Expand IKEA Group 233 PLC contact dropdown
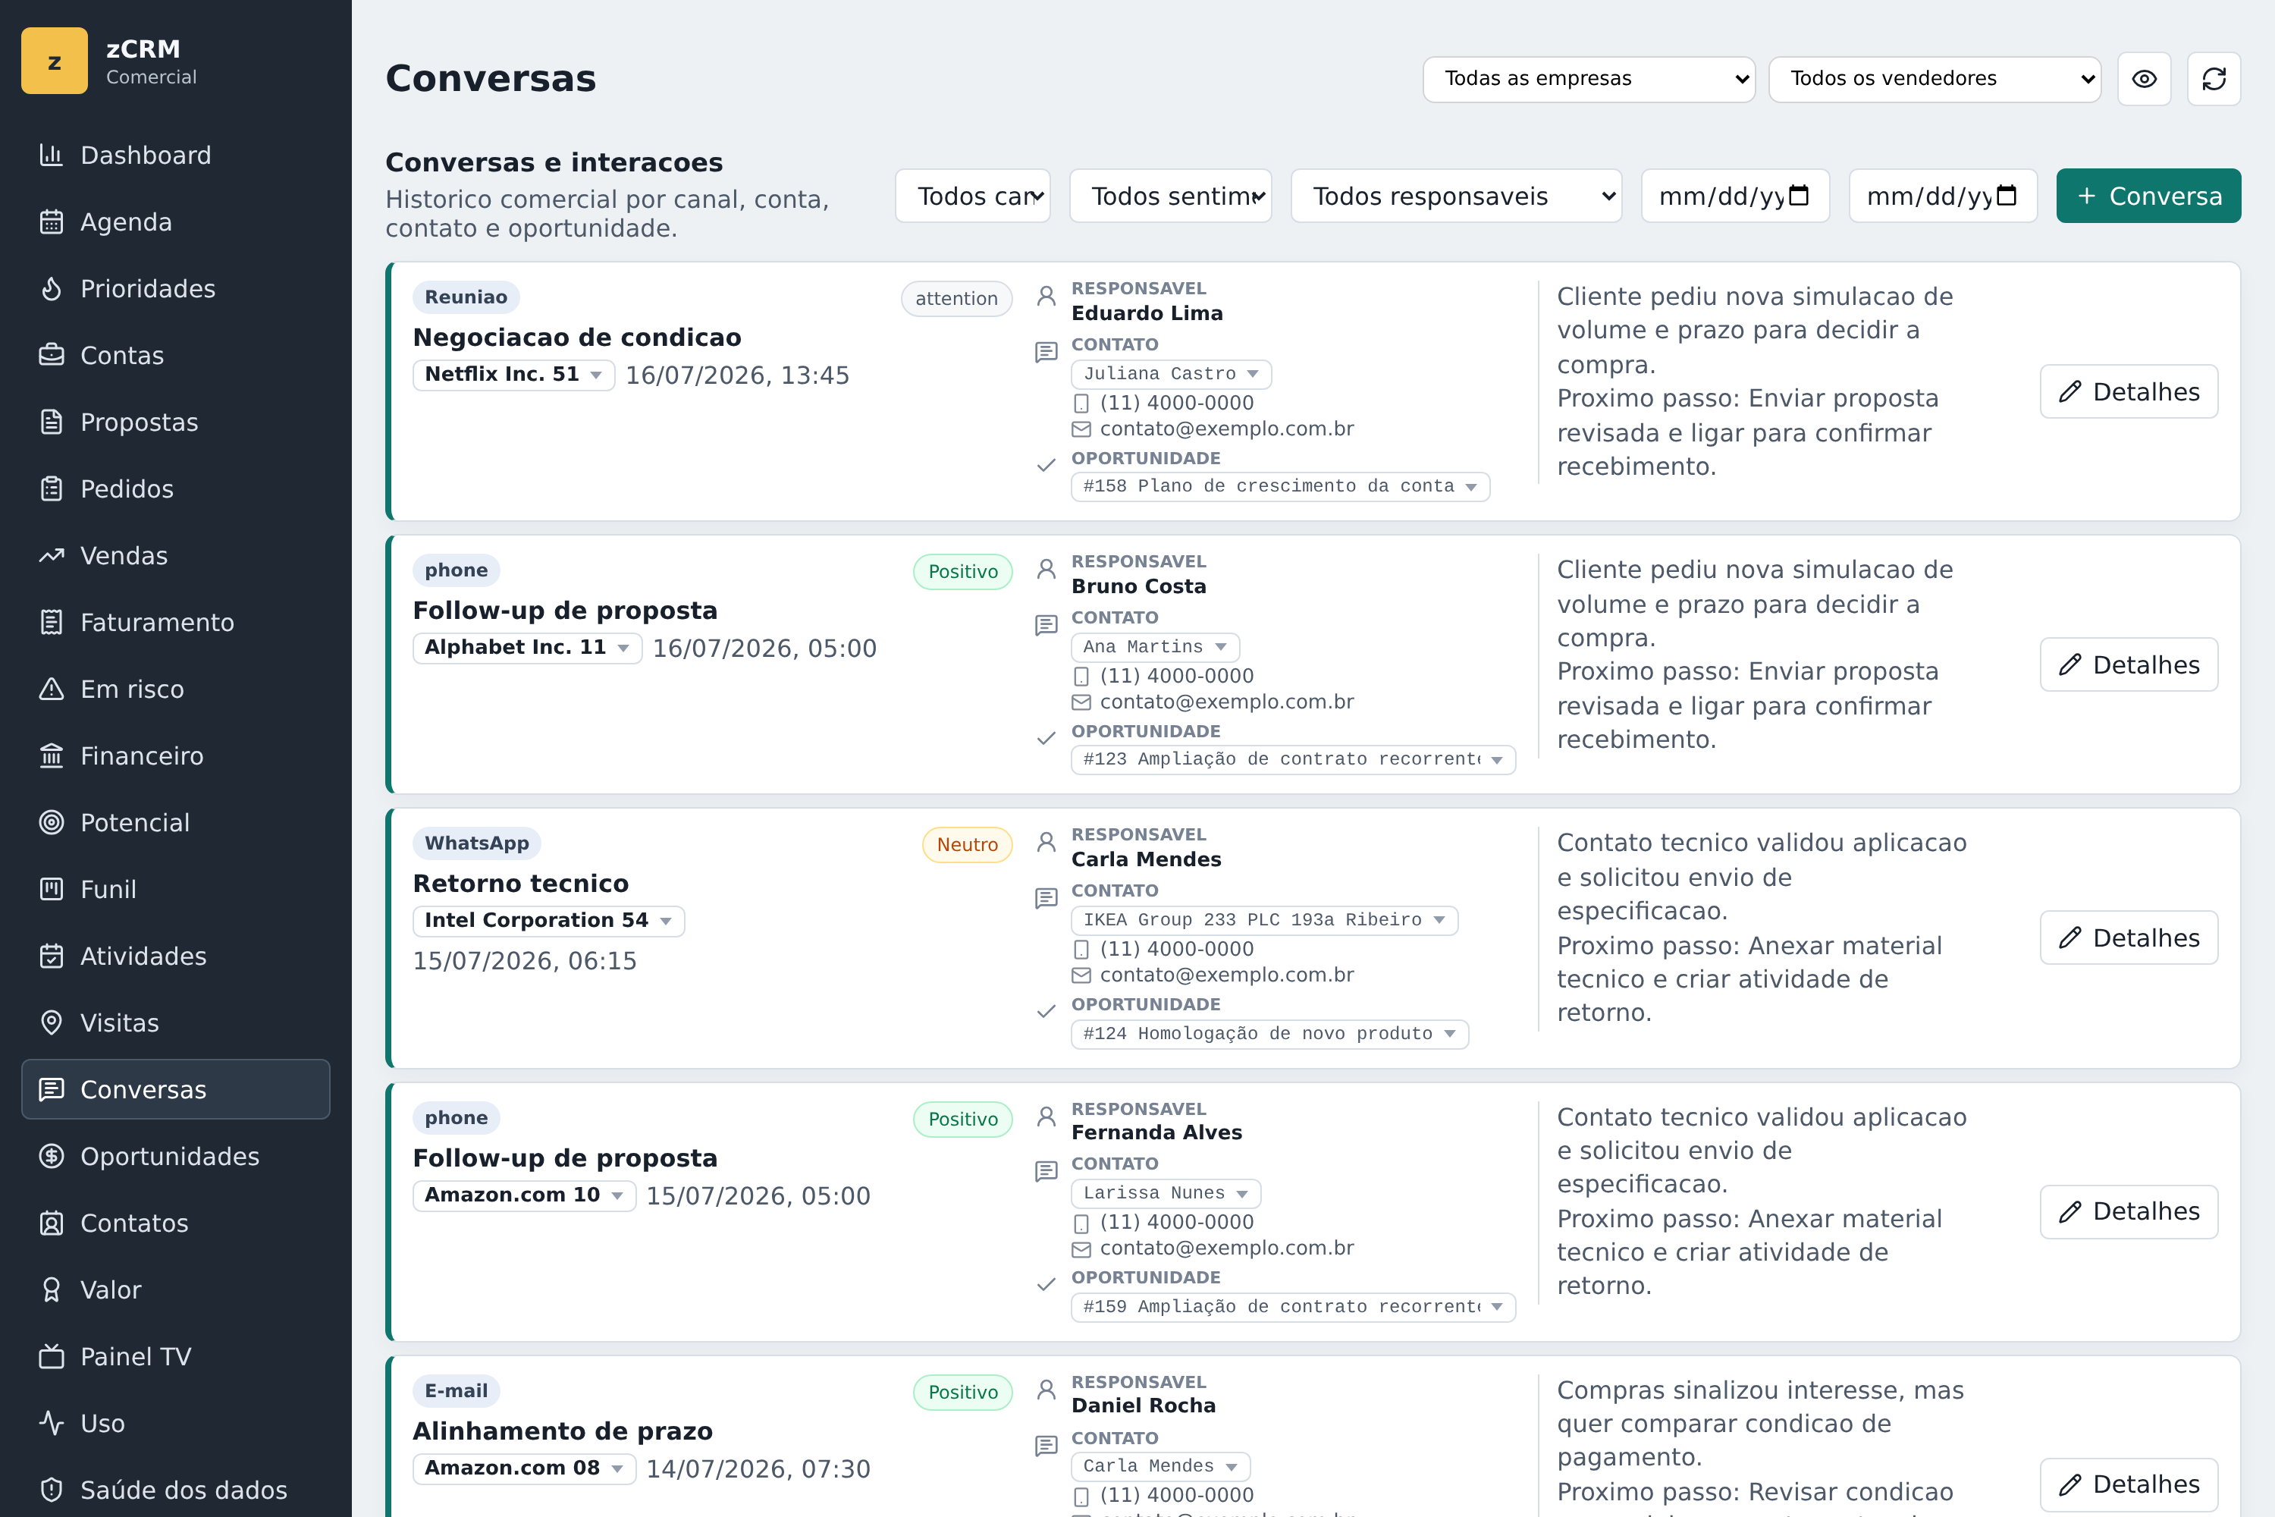 click(1264, 920)
